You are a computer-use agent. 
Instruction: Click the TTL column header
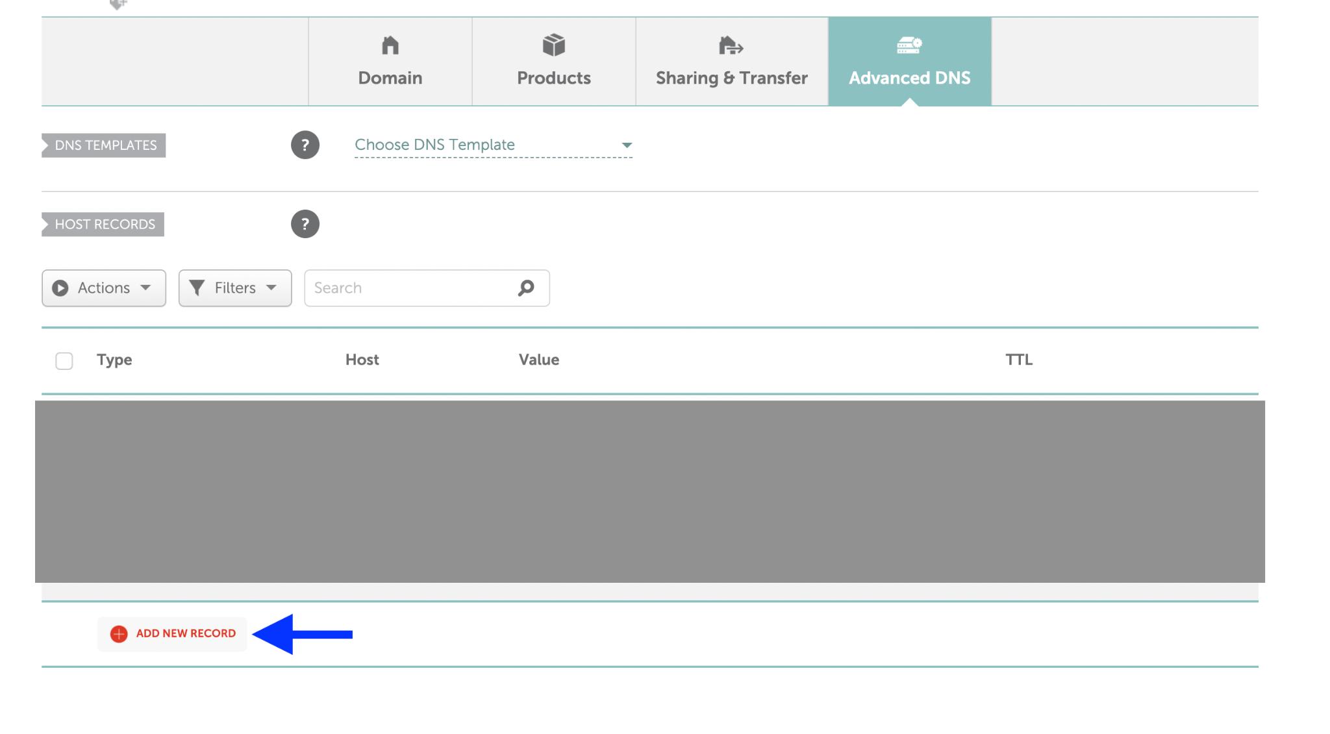[1018, 360]
